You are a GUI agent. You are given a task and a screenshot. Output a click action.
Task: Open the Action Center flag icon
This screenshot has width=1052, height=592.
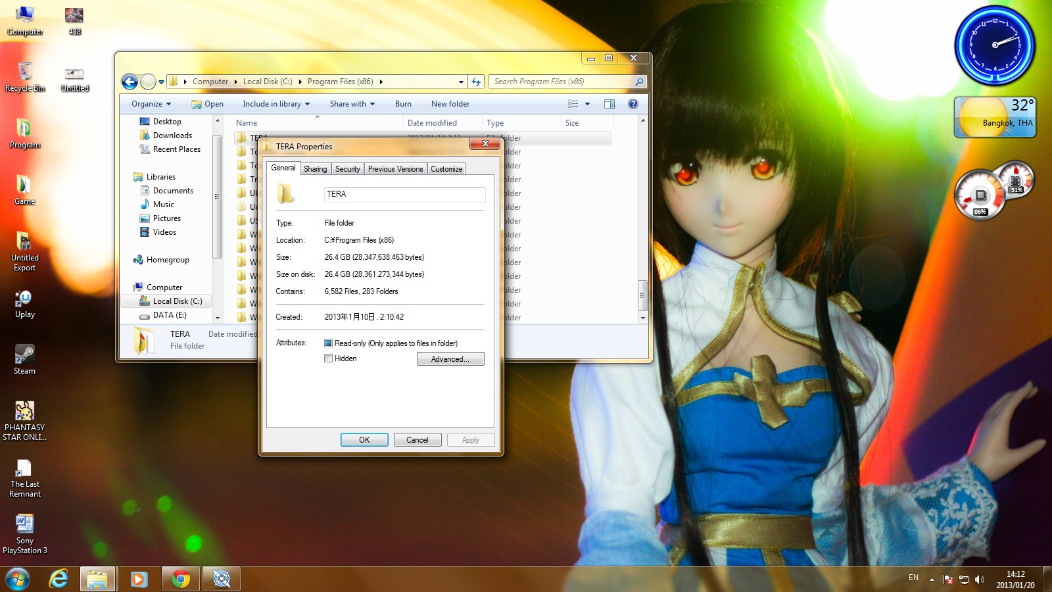pyautogui.click(x=948, y=580)
